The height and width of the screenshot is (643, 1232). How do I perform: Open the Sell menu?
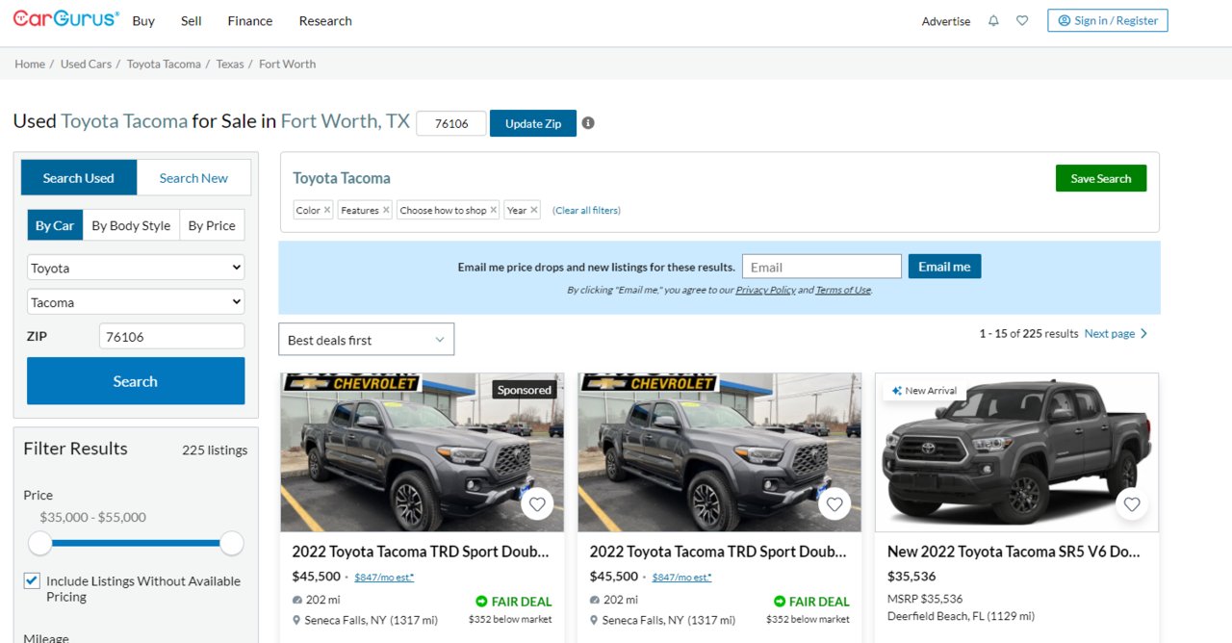coord(192,21)
